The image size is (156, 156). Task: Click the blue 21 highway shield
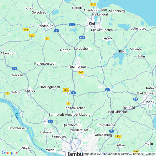(107, 90)
